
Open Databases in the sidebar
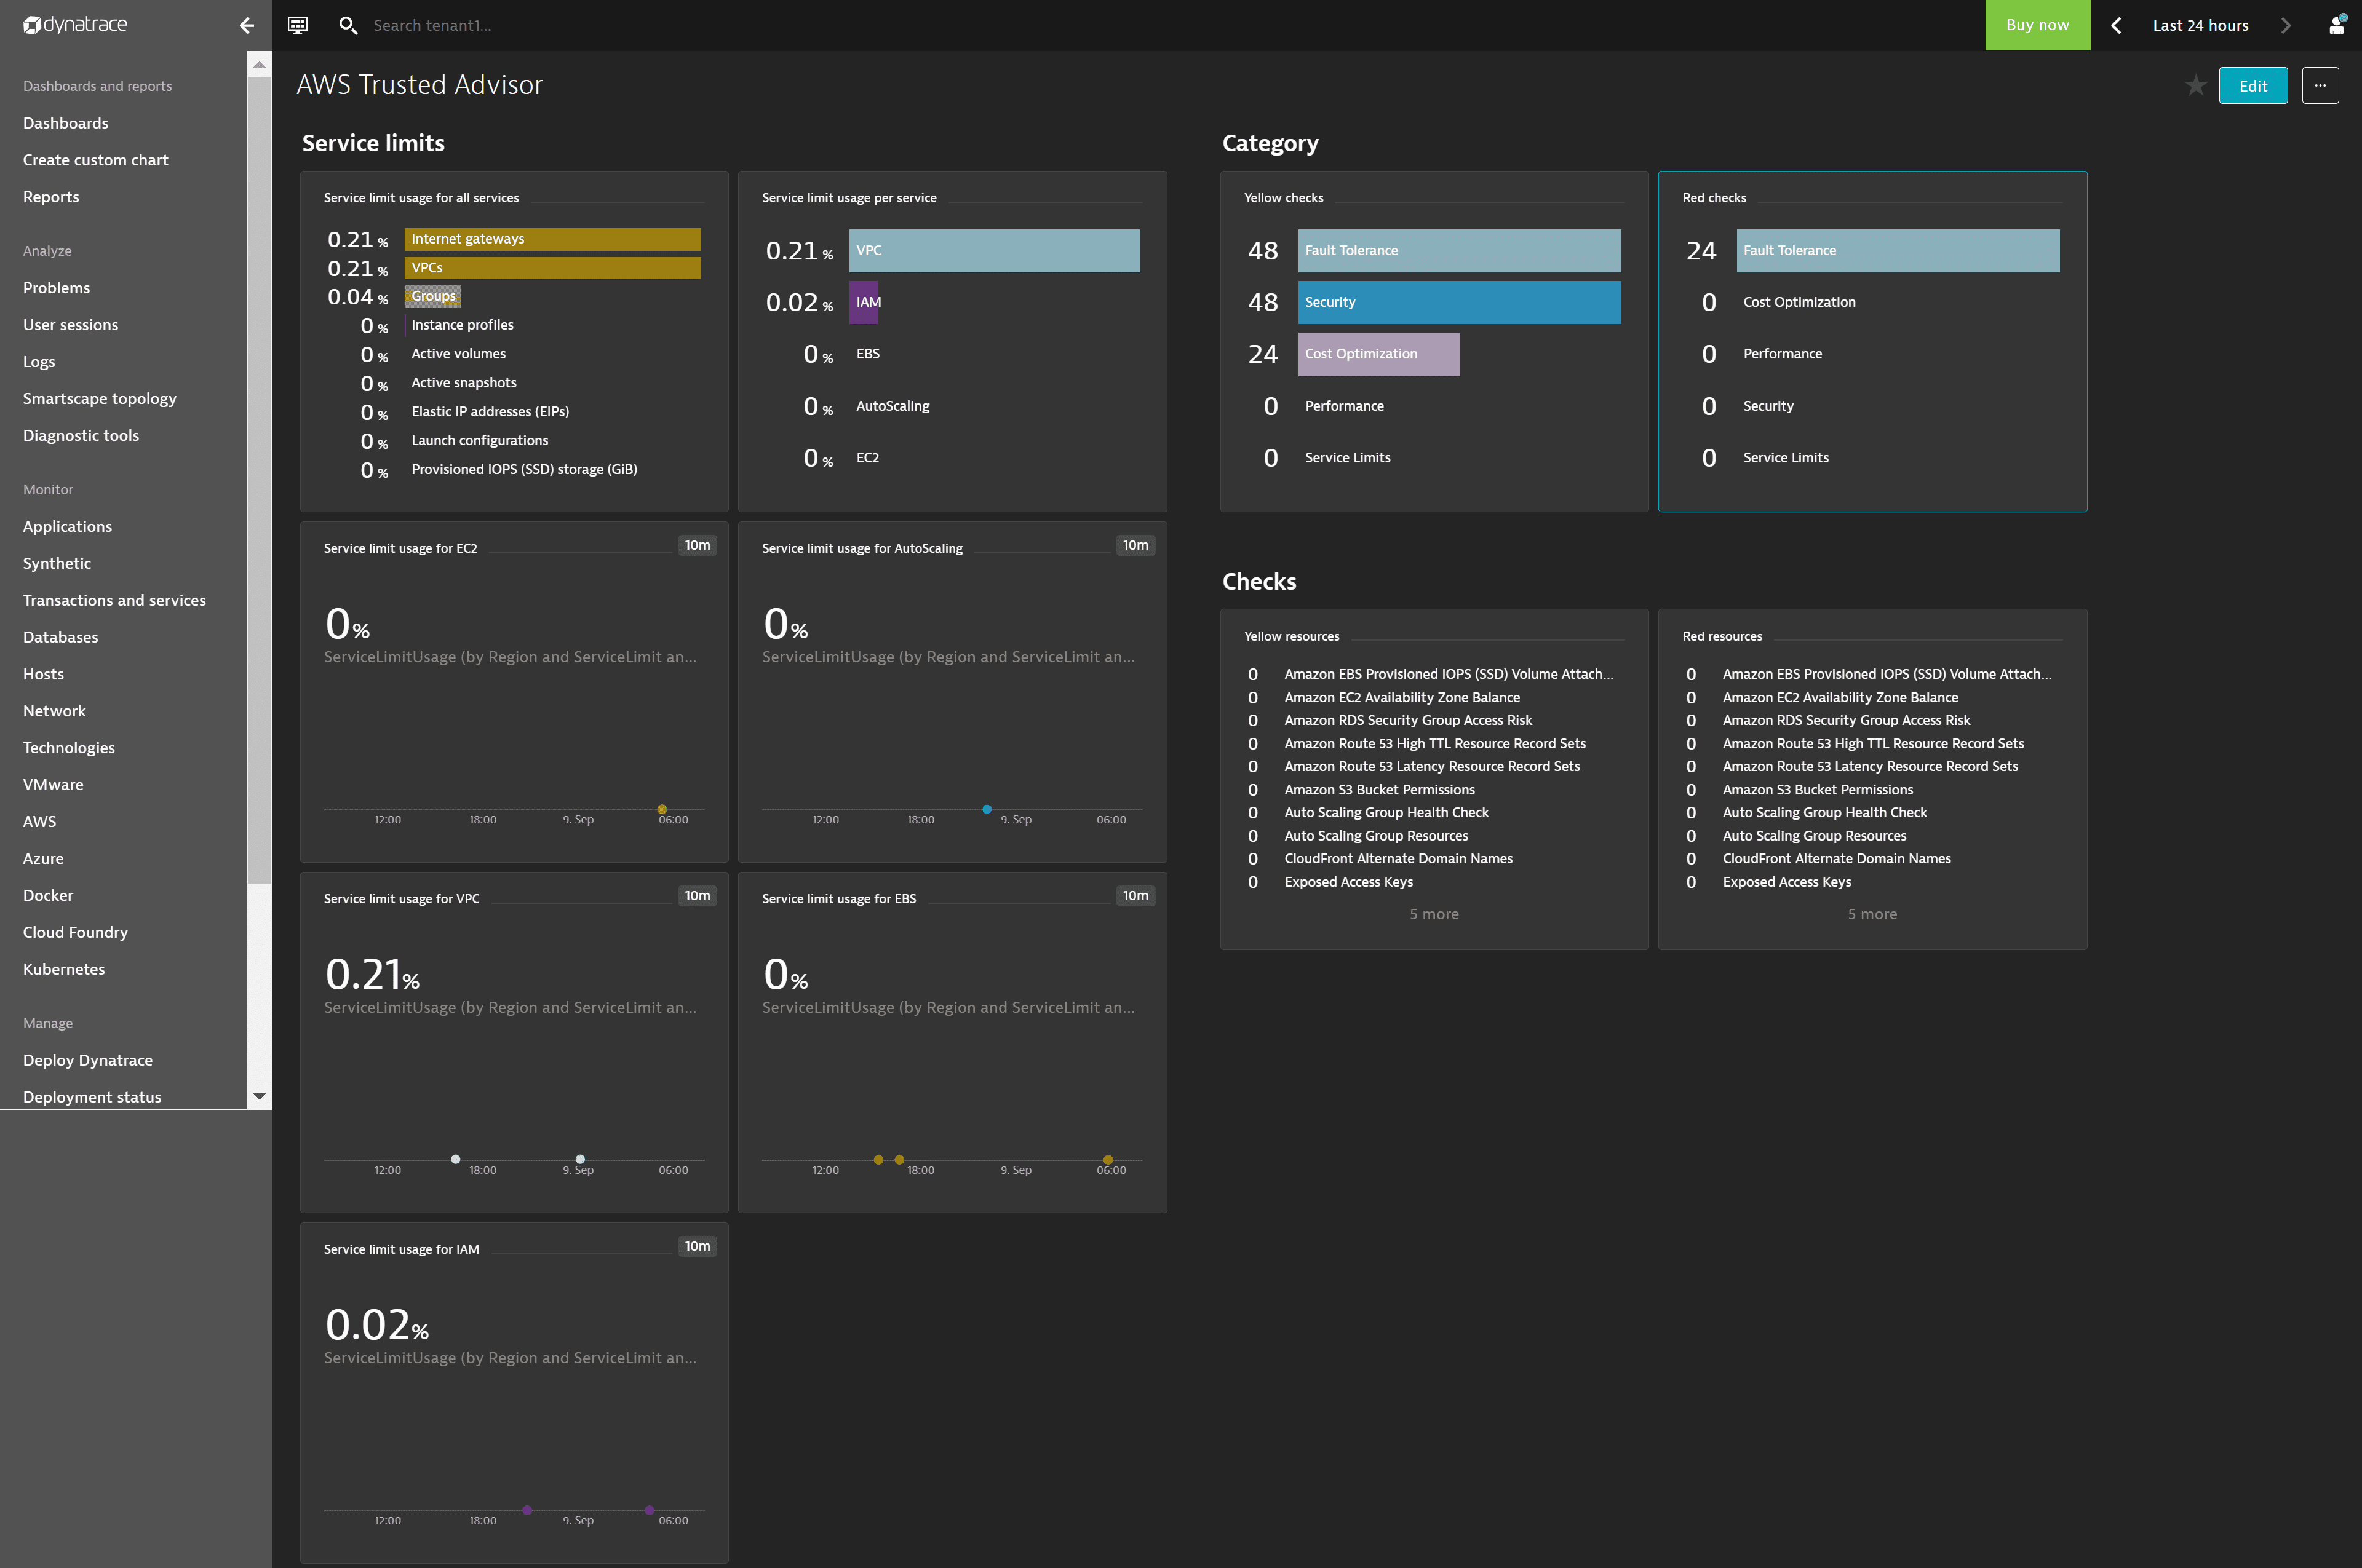[x=60, y=638]
